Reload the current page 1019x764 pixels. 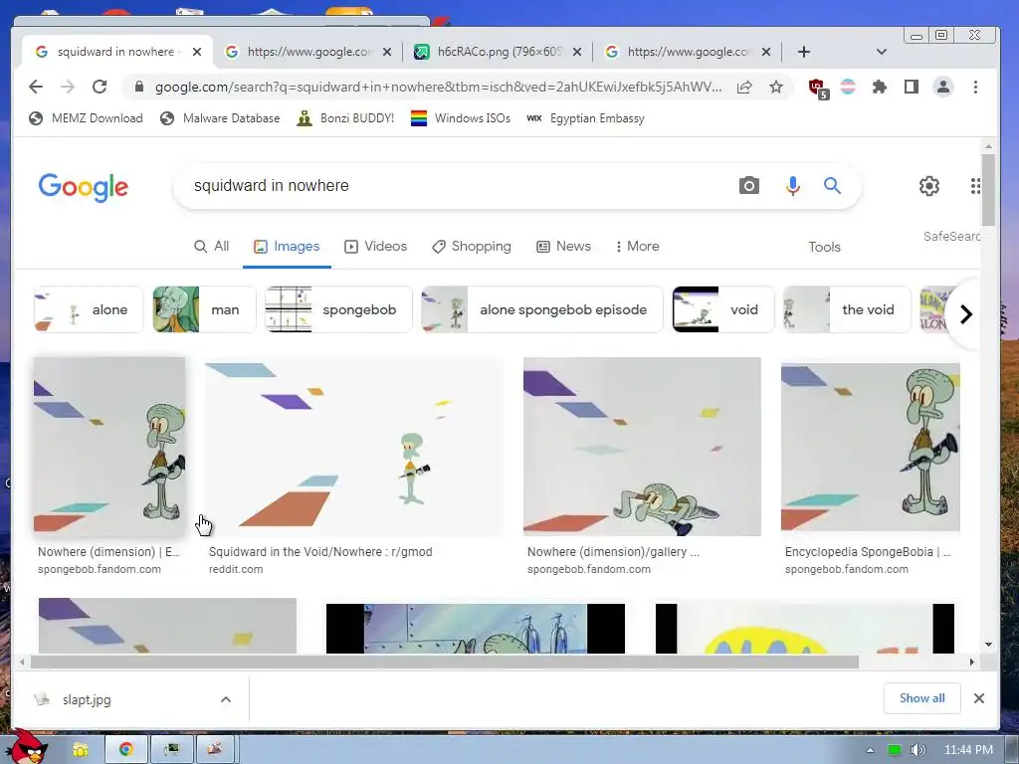(x=100, y=87)
